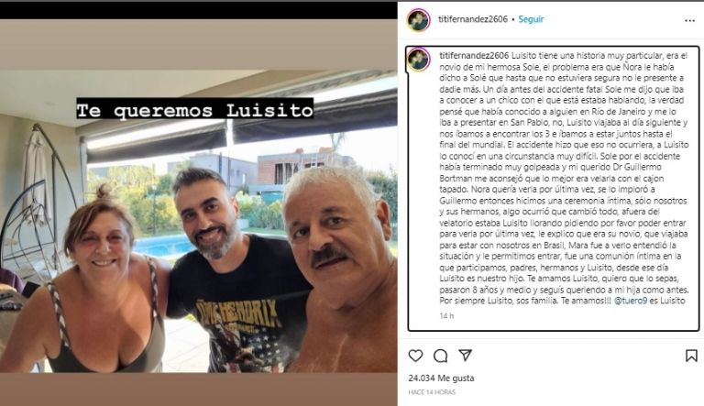Screen dimensions: 704x406
Task: Share the post with the paper plane icon
Action: pos(465,356)
